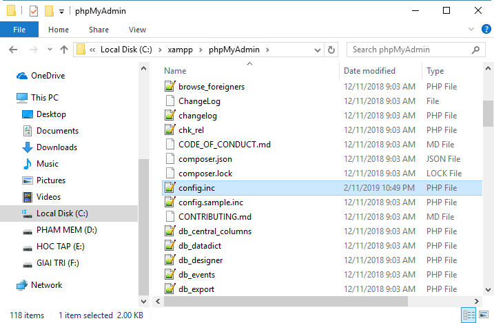
Task: Open Pictures in navigation pane
Action: [51, 180]
